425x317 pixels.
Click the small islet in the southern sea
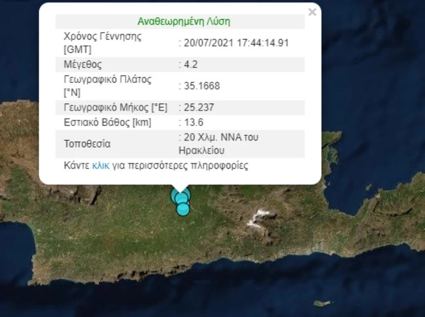(321, 303)
